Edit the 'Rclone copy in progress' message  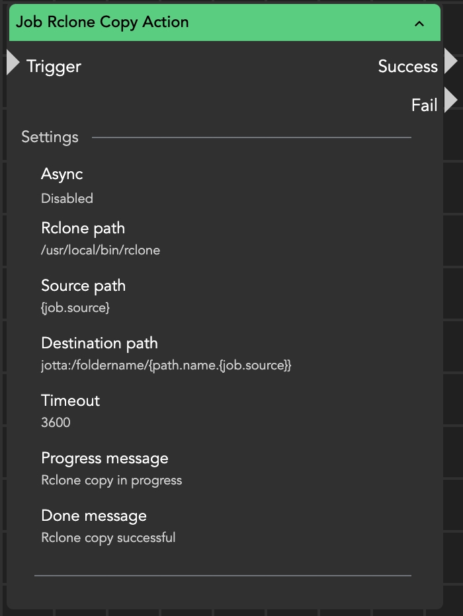[x=111, y=481]
